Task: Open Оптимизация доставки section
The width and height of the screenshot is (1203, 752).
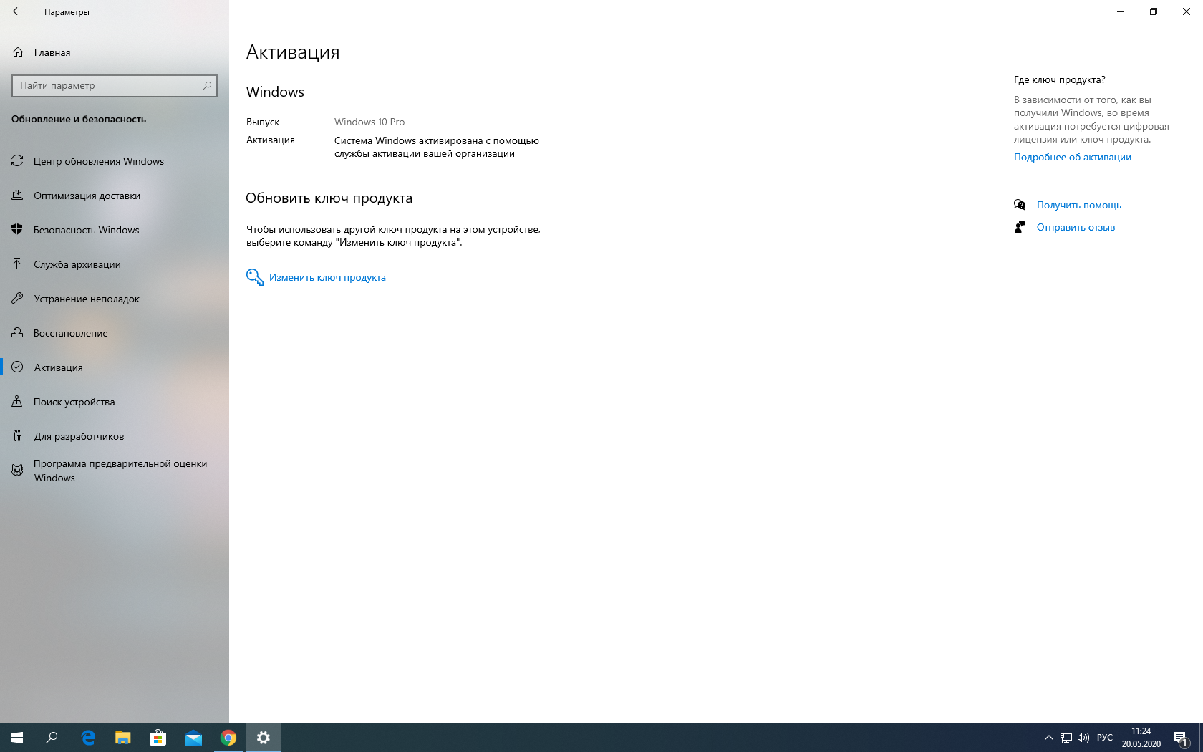Action: pos(115,196)
